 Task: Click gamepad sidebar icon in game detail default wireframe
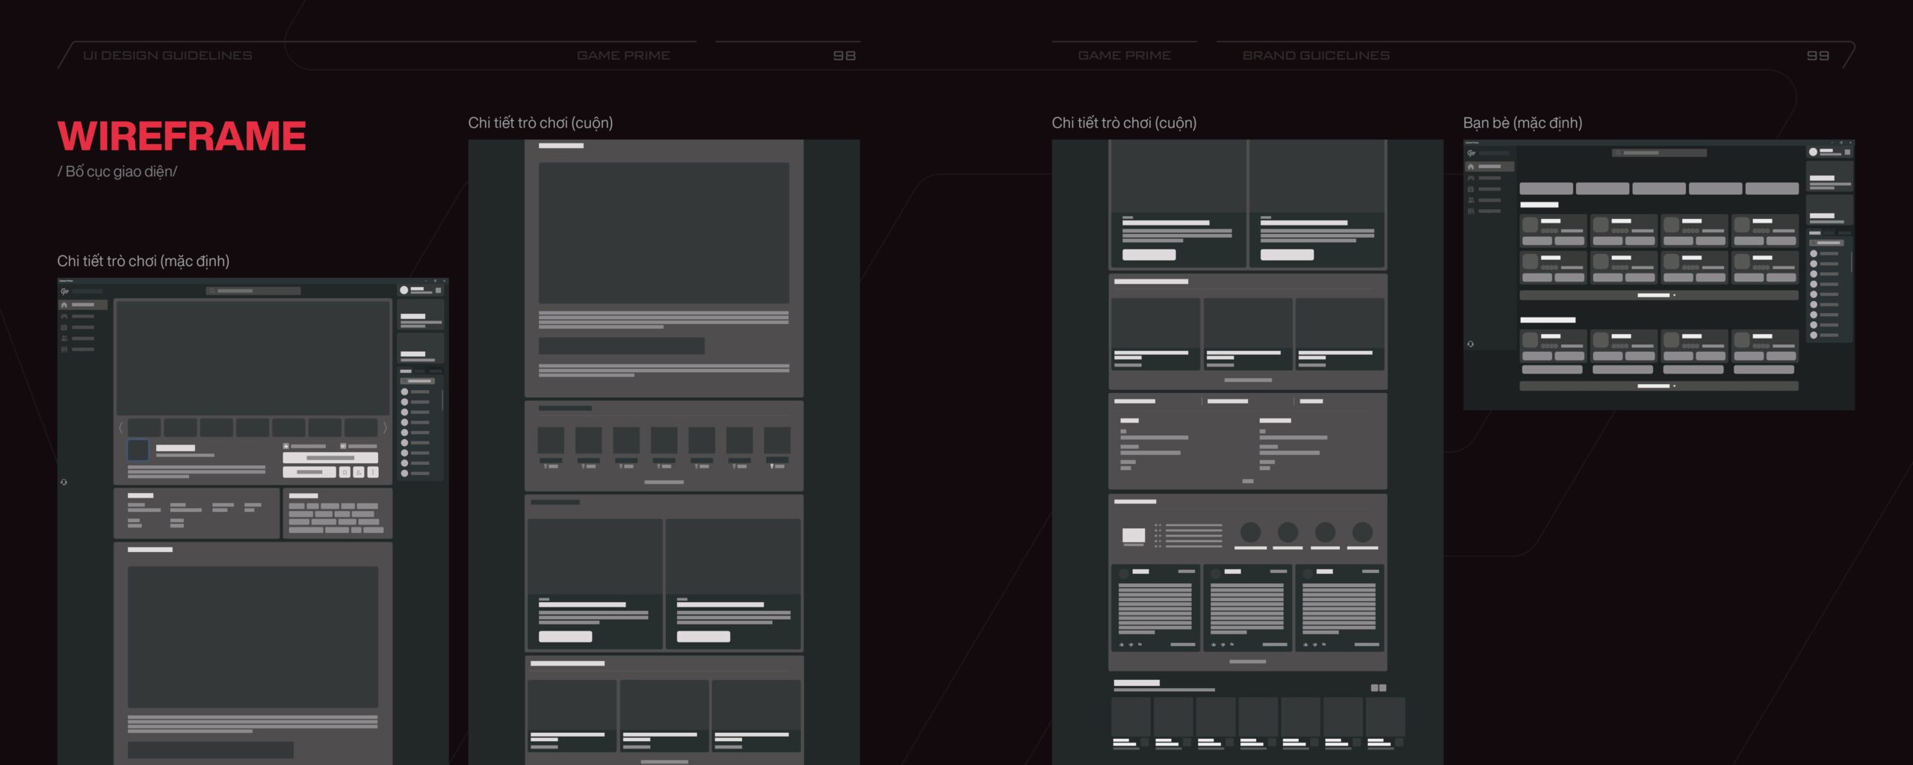click(64, 316)
